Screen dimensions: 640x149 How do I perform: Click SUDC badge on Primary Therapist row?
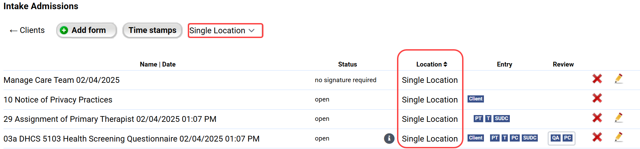click(501, 118)
